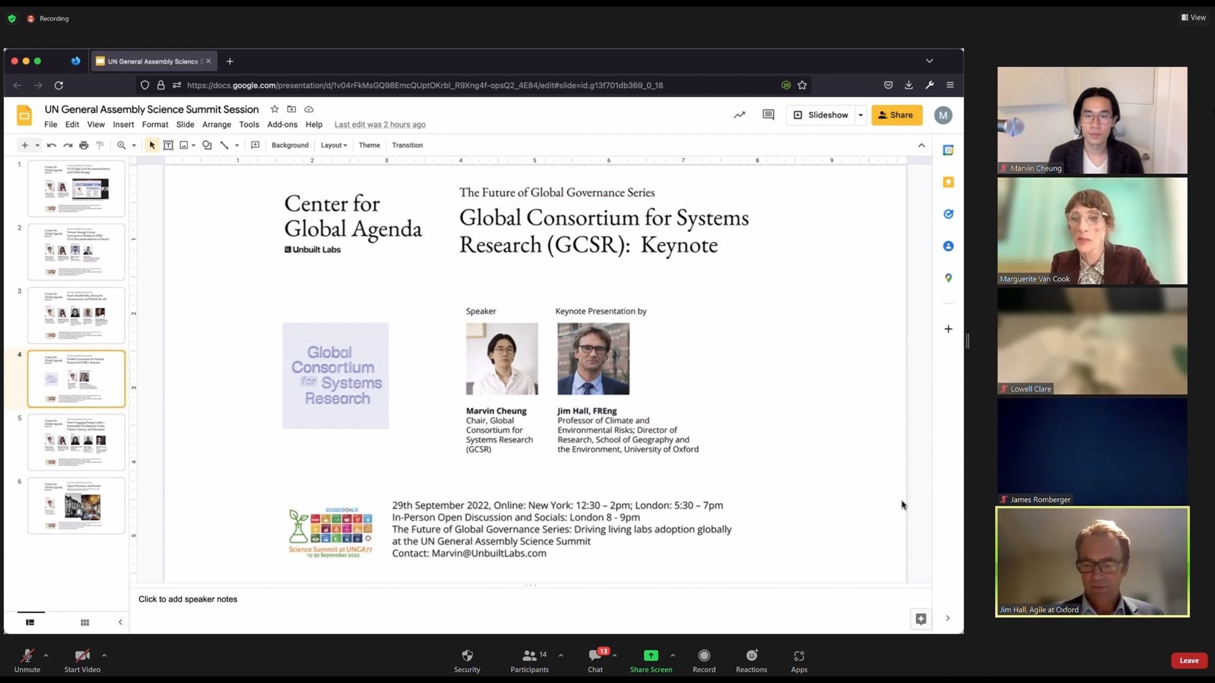Check the cloud save status icon
Image resolution: width=1215 pixels, height=683 pixels.
309,109
